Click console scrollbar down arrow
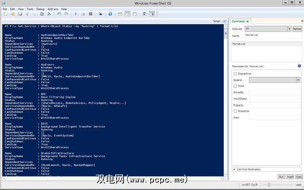This screenshot has width=304, height=190. 226,174
